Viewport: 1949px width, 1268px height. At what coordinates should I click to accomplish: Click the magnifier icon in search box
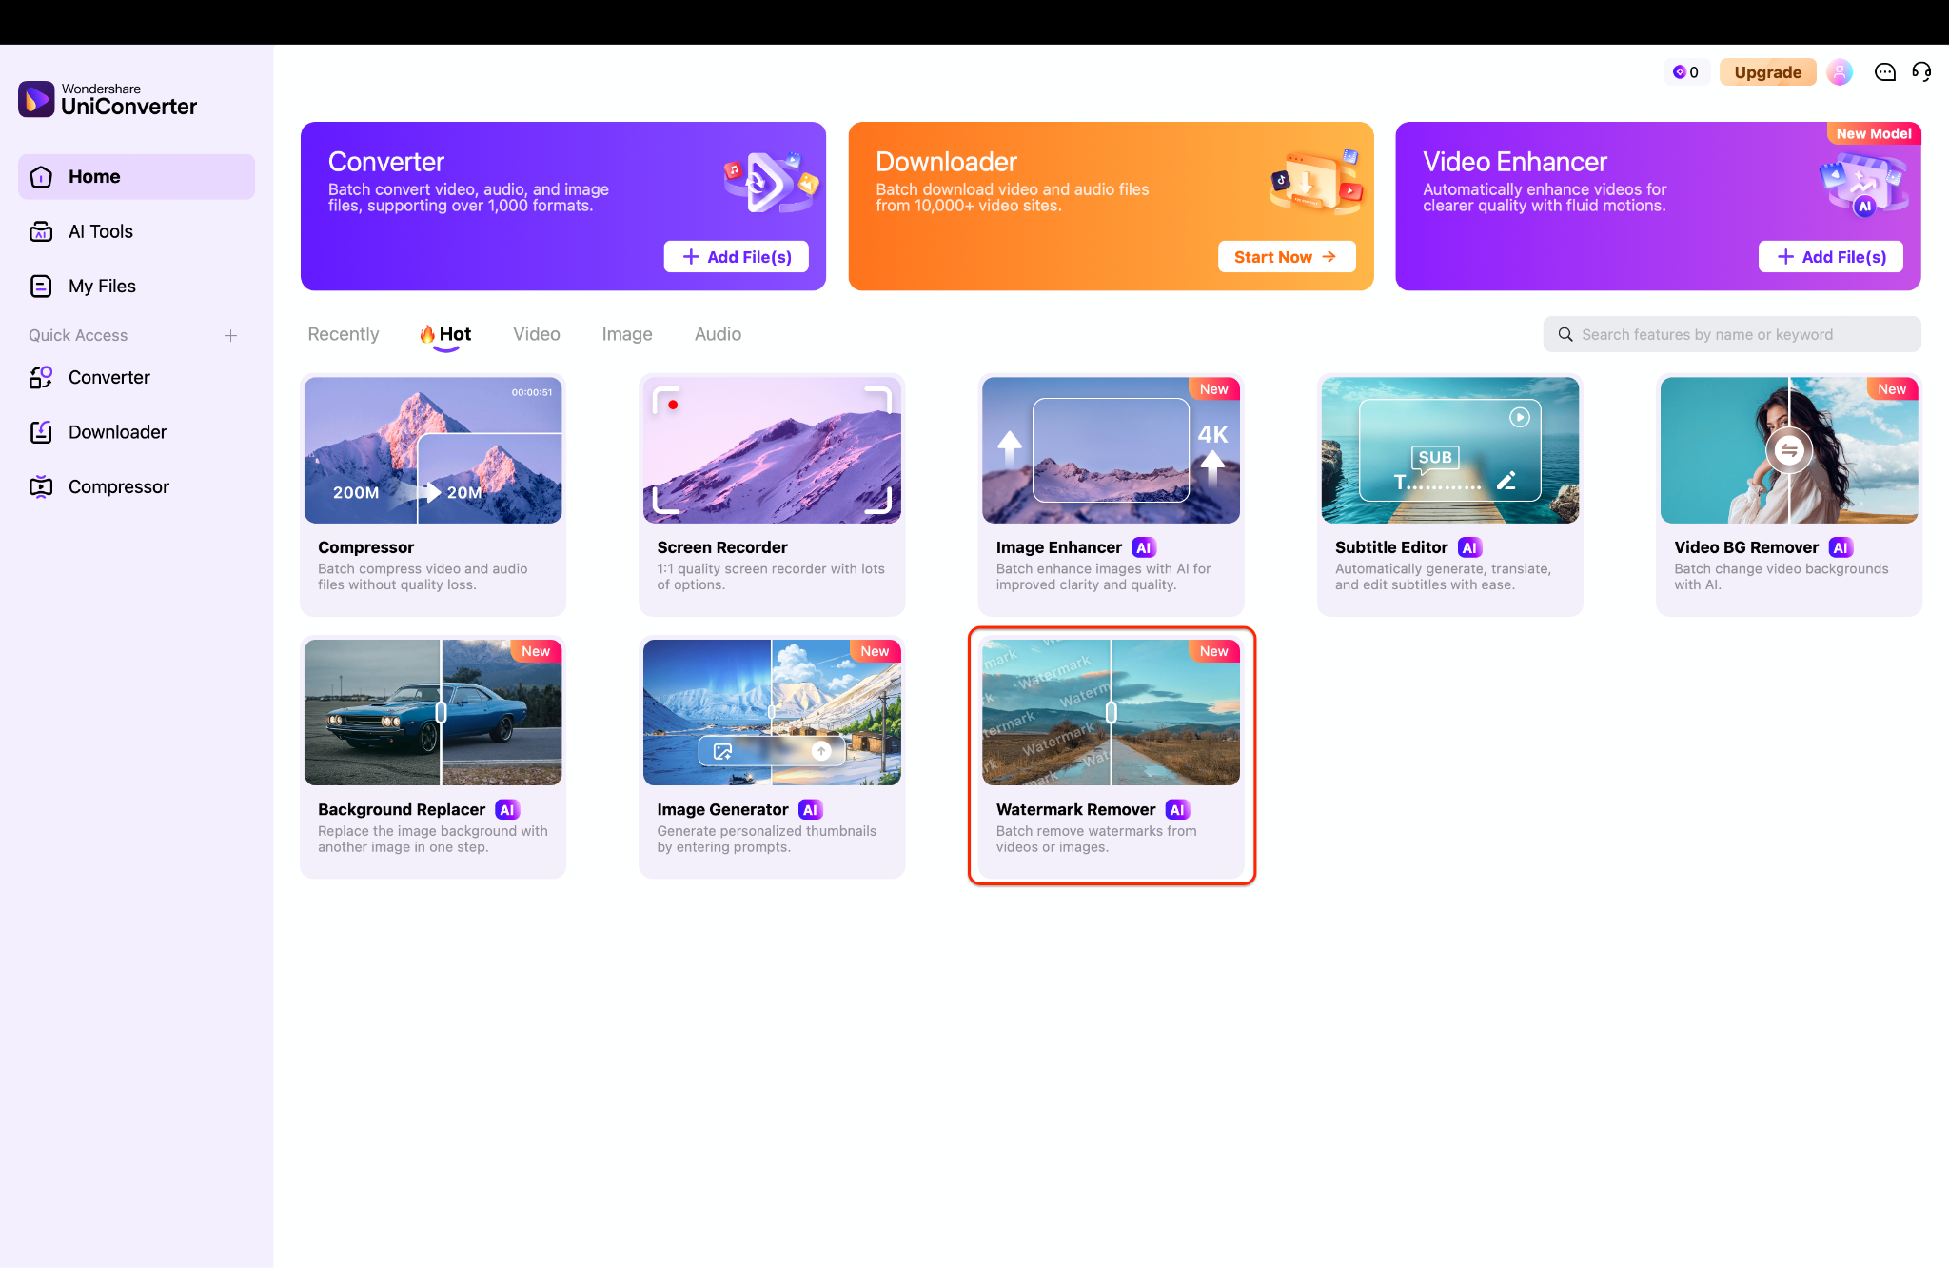[x=1565, y=334]
